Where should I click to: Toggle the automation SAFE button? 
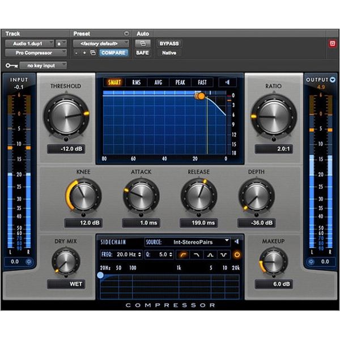click(142, 53)
